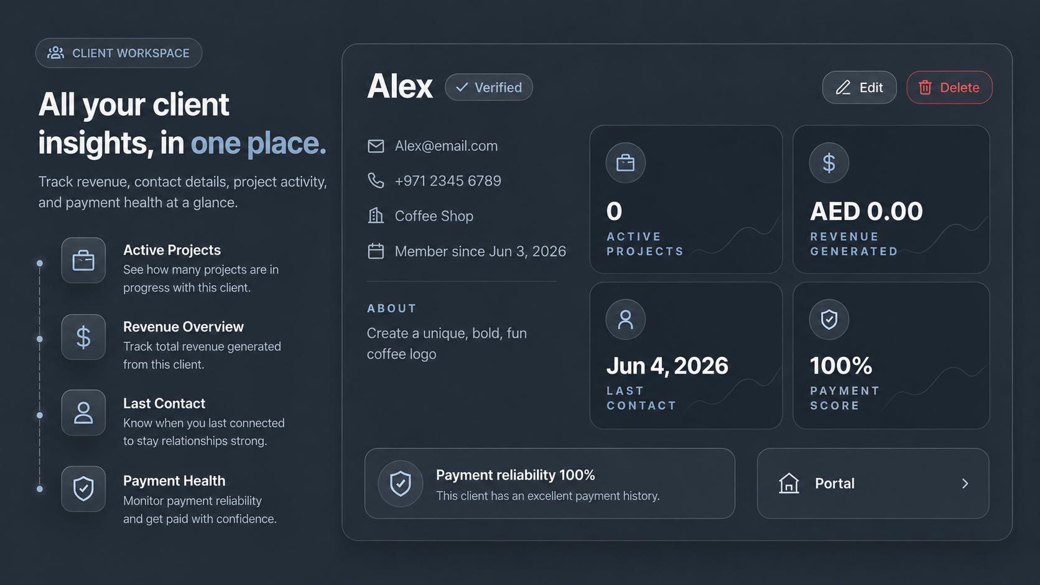Click the envelope icon beside Alex@email.com
1040x585 pixels.
tap(376, 146)
